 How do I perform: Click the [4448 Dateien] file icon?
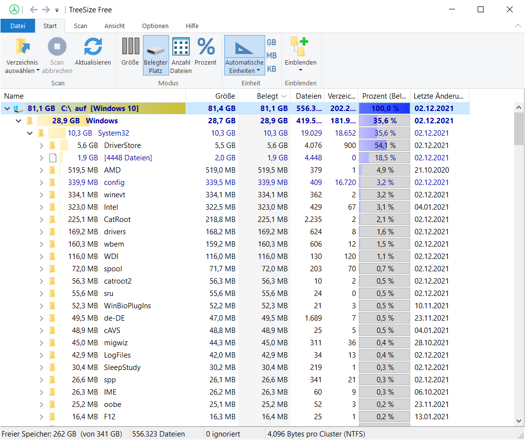(x=53, y=158)
